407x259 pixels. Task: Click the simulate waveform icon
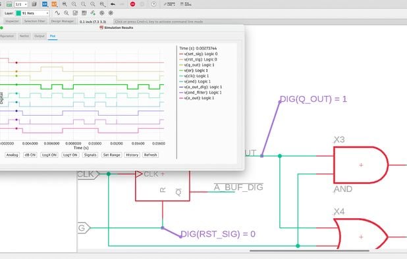click(x=57, y=13)
